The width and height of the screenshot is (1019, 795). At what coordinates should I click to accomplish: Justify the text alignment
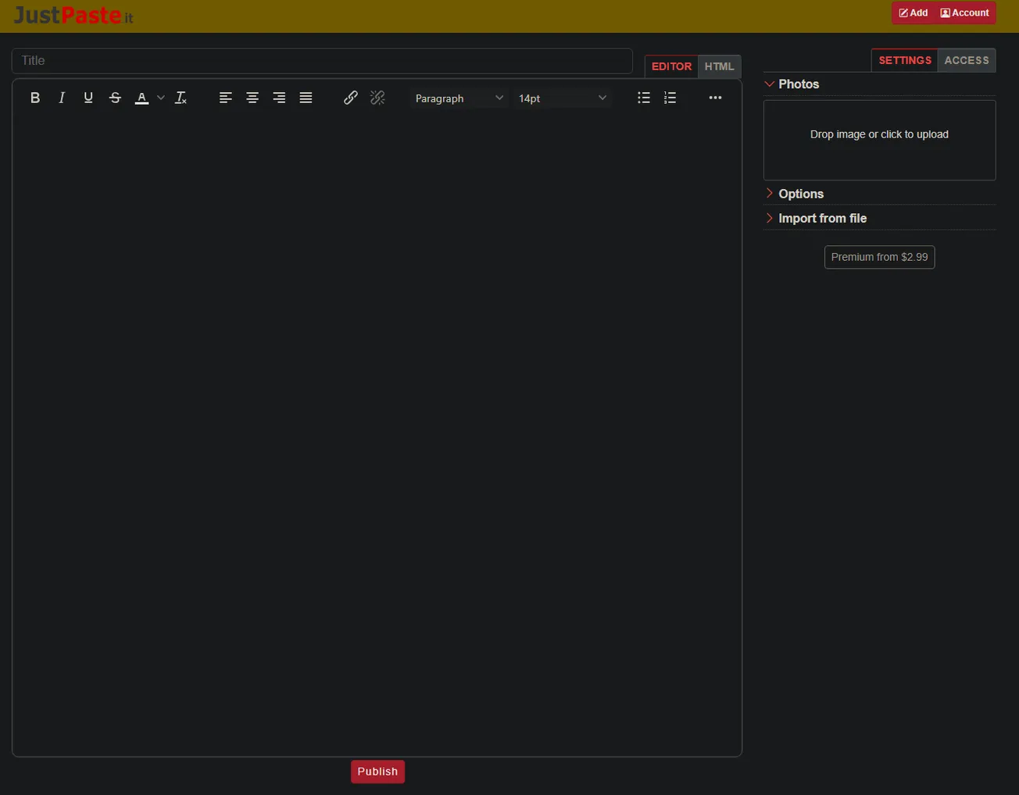click(306, 98)
